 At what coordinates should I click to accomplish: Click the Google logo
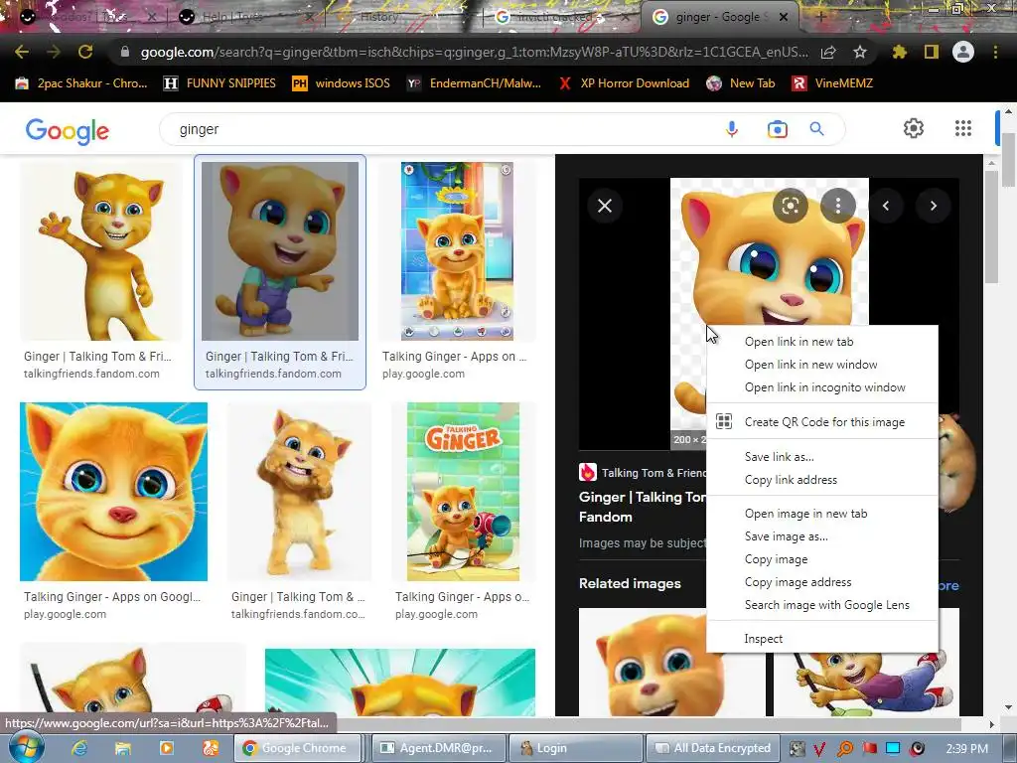[67, 131]
